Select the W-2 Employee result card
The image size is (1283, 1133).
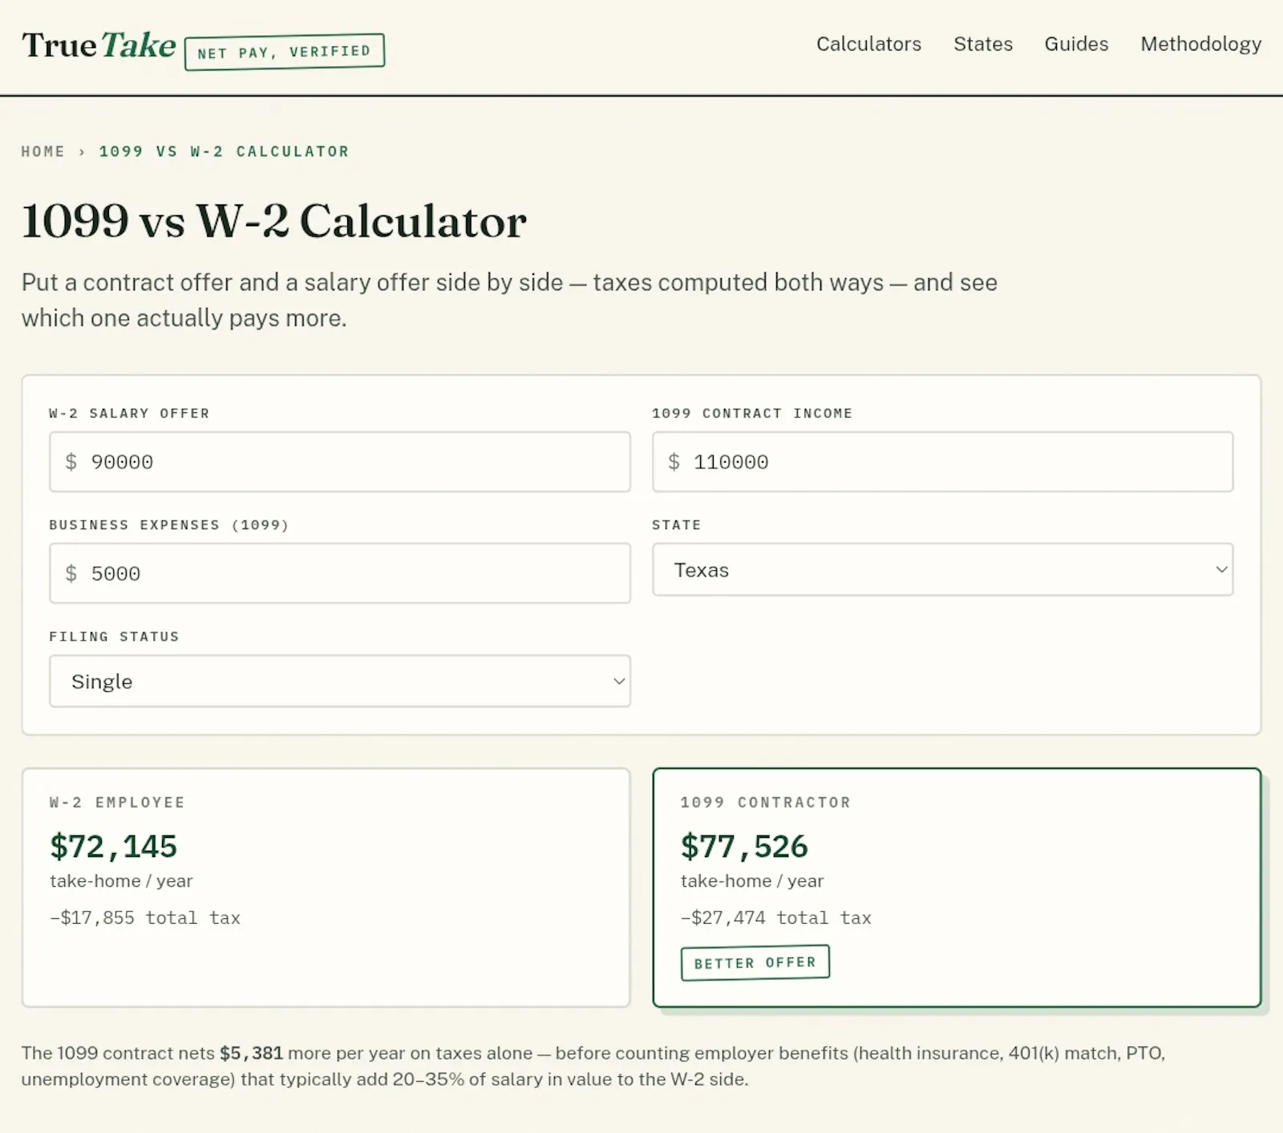pos(326,888)
